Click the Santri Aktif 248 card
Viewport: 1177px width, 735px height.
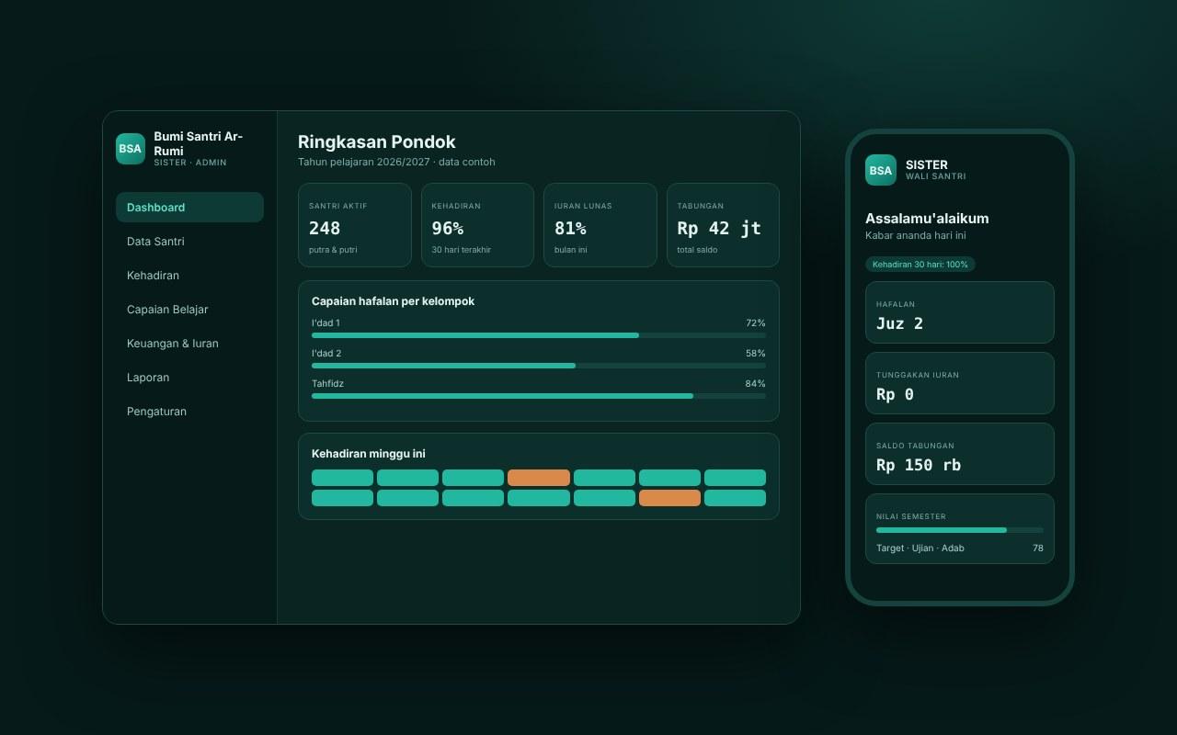click(x=355, y=225)
